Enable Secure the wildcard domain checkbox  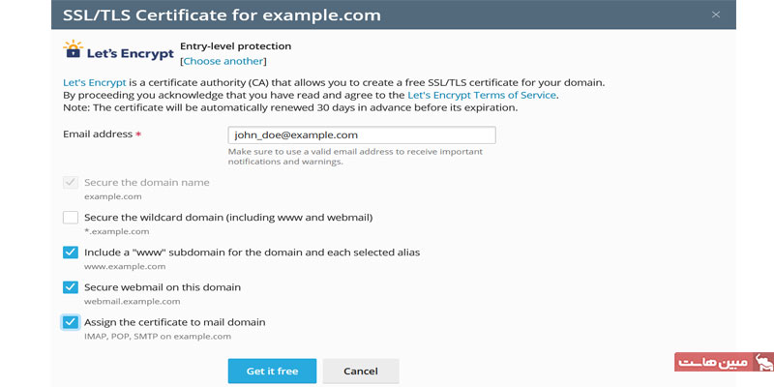(71, 218)
